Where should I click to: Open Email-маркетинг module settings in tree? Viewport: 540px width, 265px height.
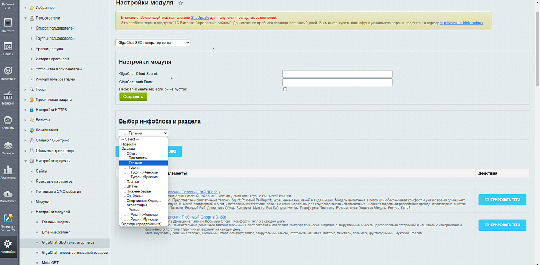pos(55,232)
